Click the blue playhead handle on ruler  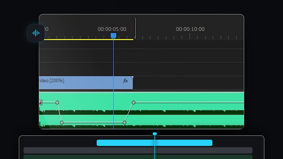click(x=113, y=36)
